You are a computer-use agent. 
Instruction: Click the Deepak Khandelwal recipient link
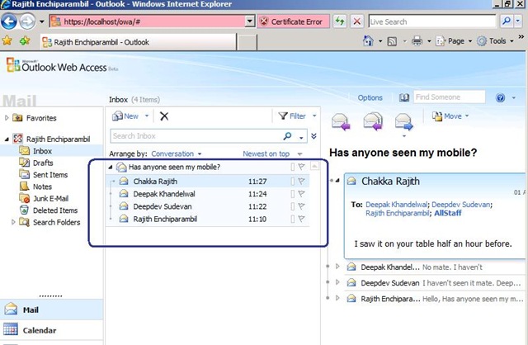pos(396,205)
